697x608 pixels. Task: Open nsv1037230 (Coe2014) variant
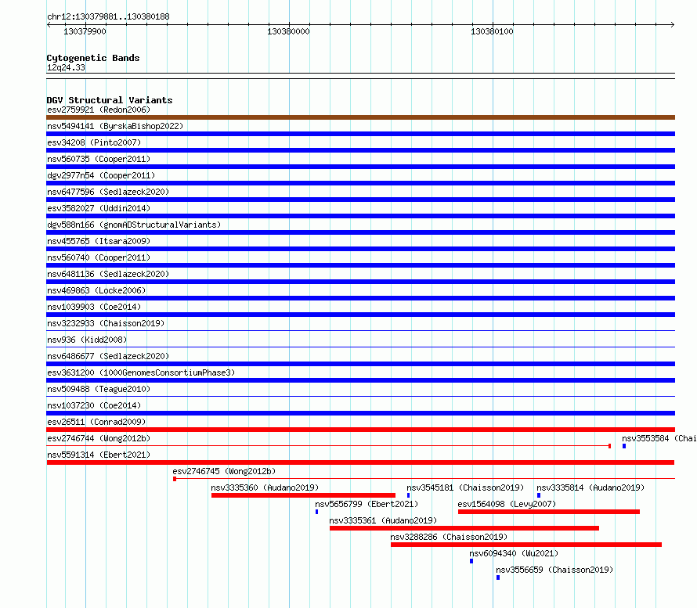click(94, 405)
